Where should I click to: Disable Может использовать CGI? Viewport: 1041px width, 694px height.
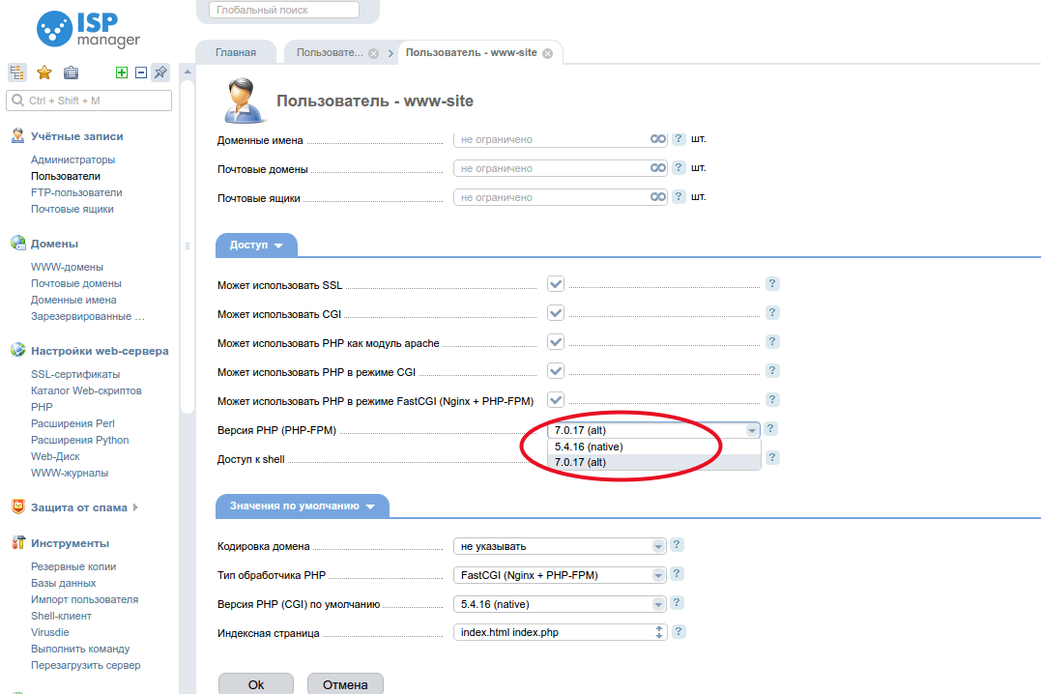[x=555, y=312]
